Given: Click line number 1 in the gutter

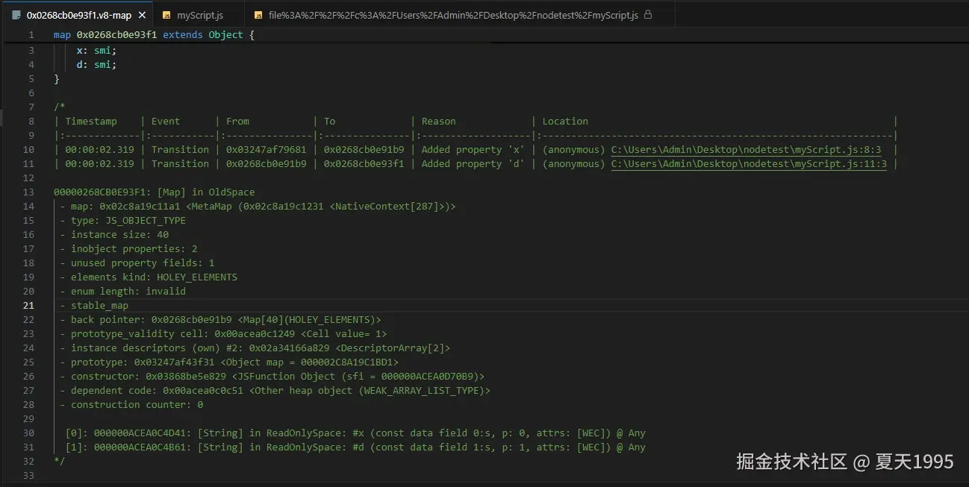Looking at the screenshot, I should (x=31, y=35).
